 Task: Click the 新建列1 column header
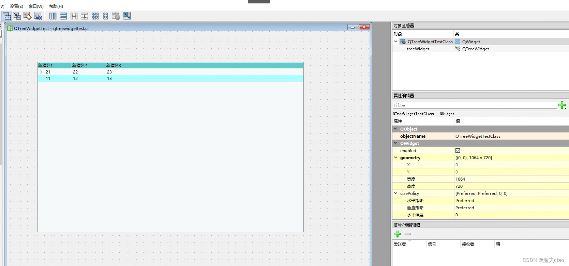[55, 65]
